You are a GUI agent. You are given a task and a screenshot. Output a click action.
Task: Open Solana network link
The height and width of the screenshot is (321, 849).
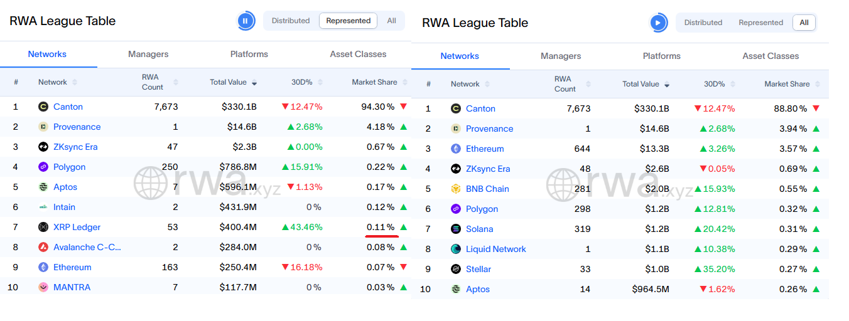[480, 229]
